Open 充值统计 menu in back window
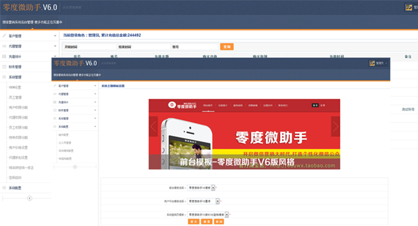The width and height of the screenshot is (418, 226). [x=15, y=56]
